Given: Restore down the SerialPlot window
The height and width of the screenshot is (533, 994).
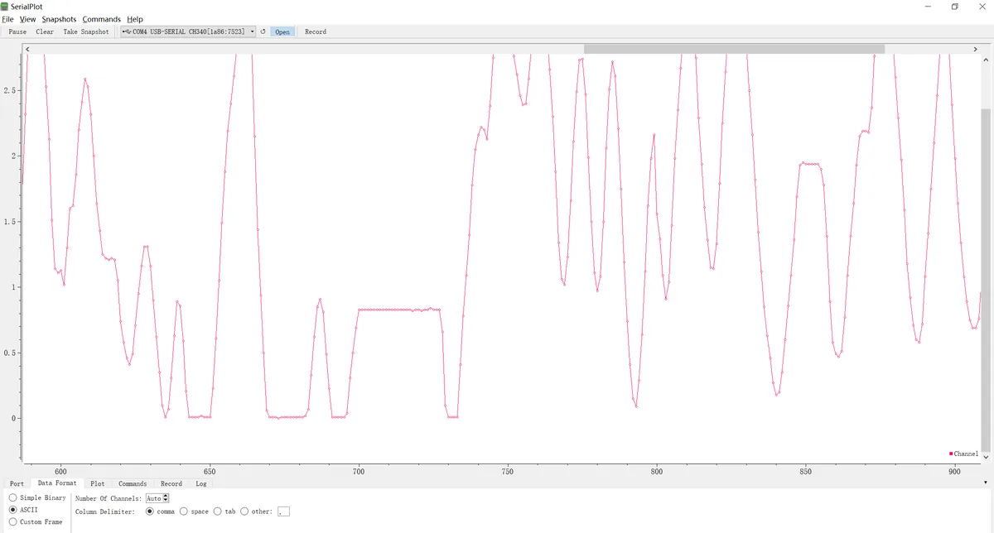Looking at the screenshot, I should pyautogui.click(x=954, y=6).
